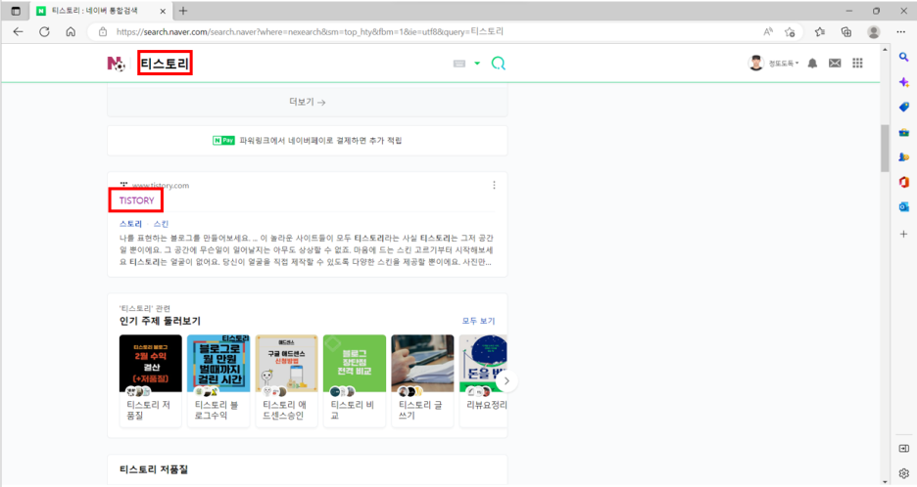Advance topic carousel with right arrow
The image size is (917, 487).
click(507, 381)
